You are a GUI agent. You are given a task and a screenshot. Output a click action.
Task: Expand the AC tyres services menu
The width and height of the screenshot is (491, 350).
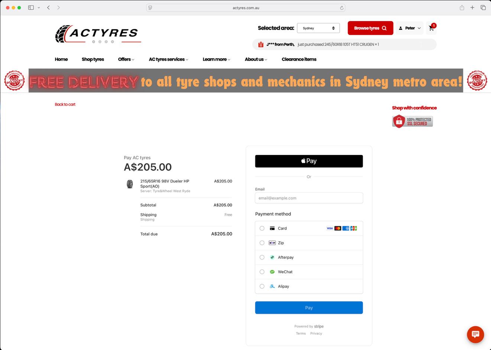click(168, 59)
